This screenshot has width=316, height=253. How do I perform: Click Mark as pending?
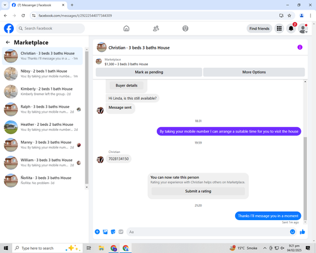[149, 72]
